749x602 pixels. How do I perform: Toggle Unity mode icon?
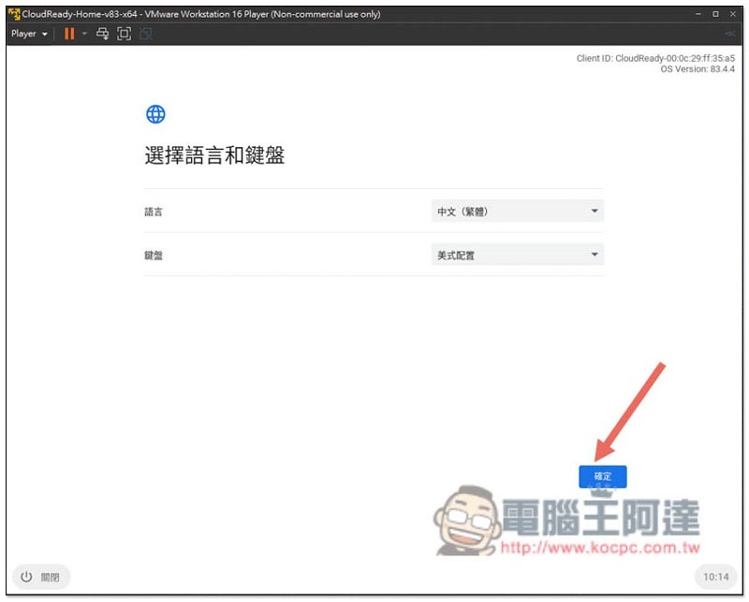pos(146,34)
